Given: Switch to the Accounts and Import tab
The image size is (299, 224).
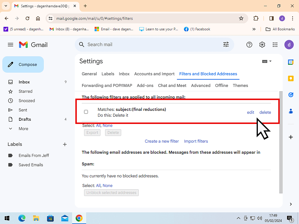Looking at the screenshot, I should point(154,74).
